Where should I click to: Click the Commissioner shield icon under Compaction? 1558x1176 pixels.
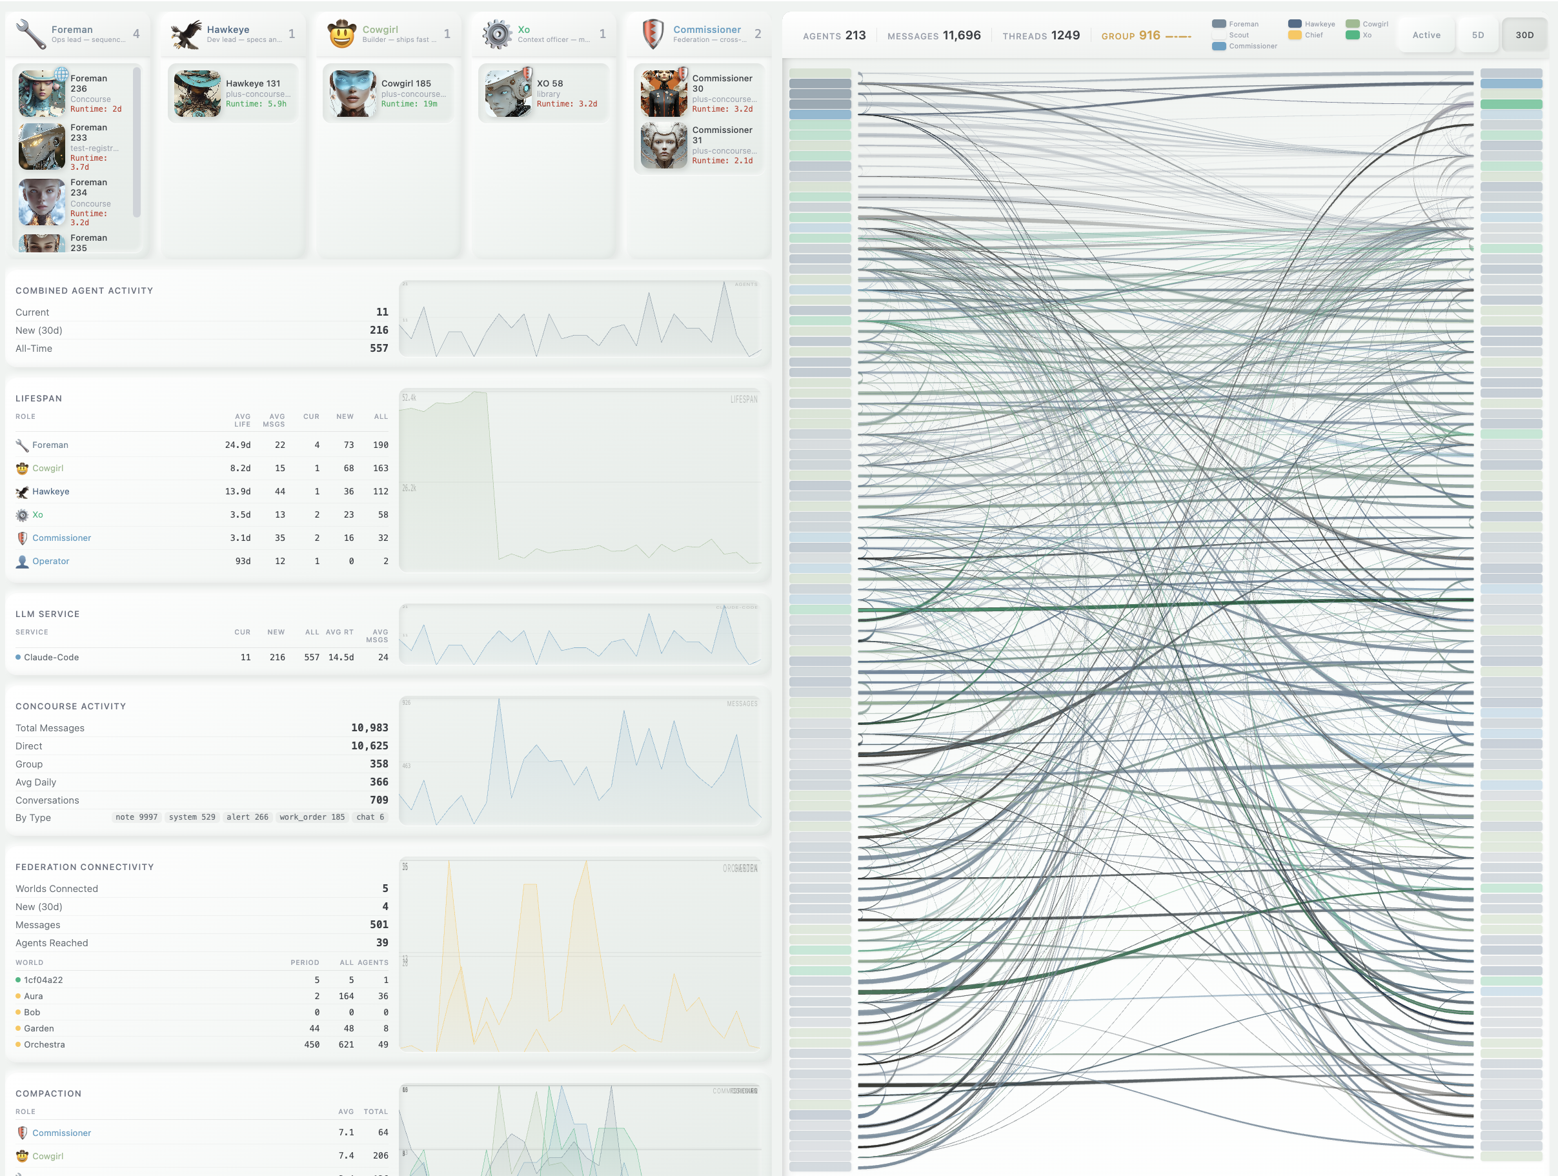[x=22, y=1132]
